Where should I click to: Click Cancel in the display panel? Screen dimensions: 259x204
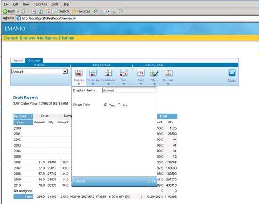pos(79,181)
